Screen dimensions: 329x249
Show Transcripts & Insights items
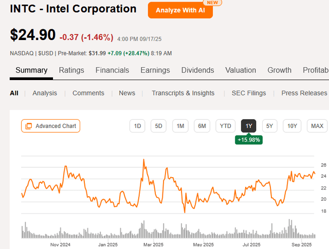click(183, 93)
